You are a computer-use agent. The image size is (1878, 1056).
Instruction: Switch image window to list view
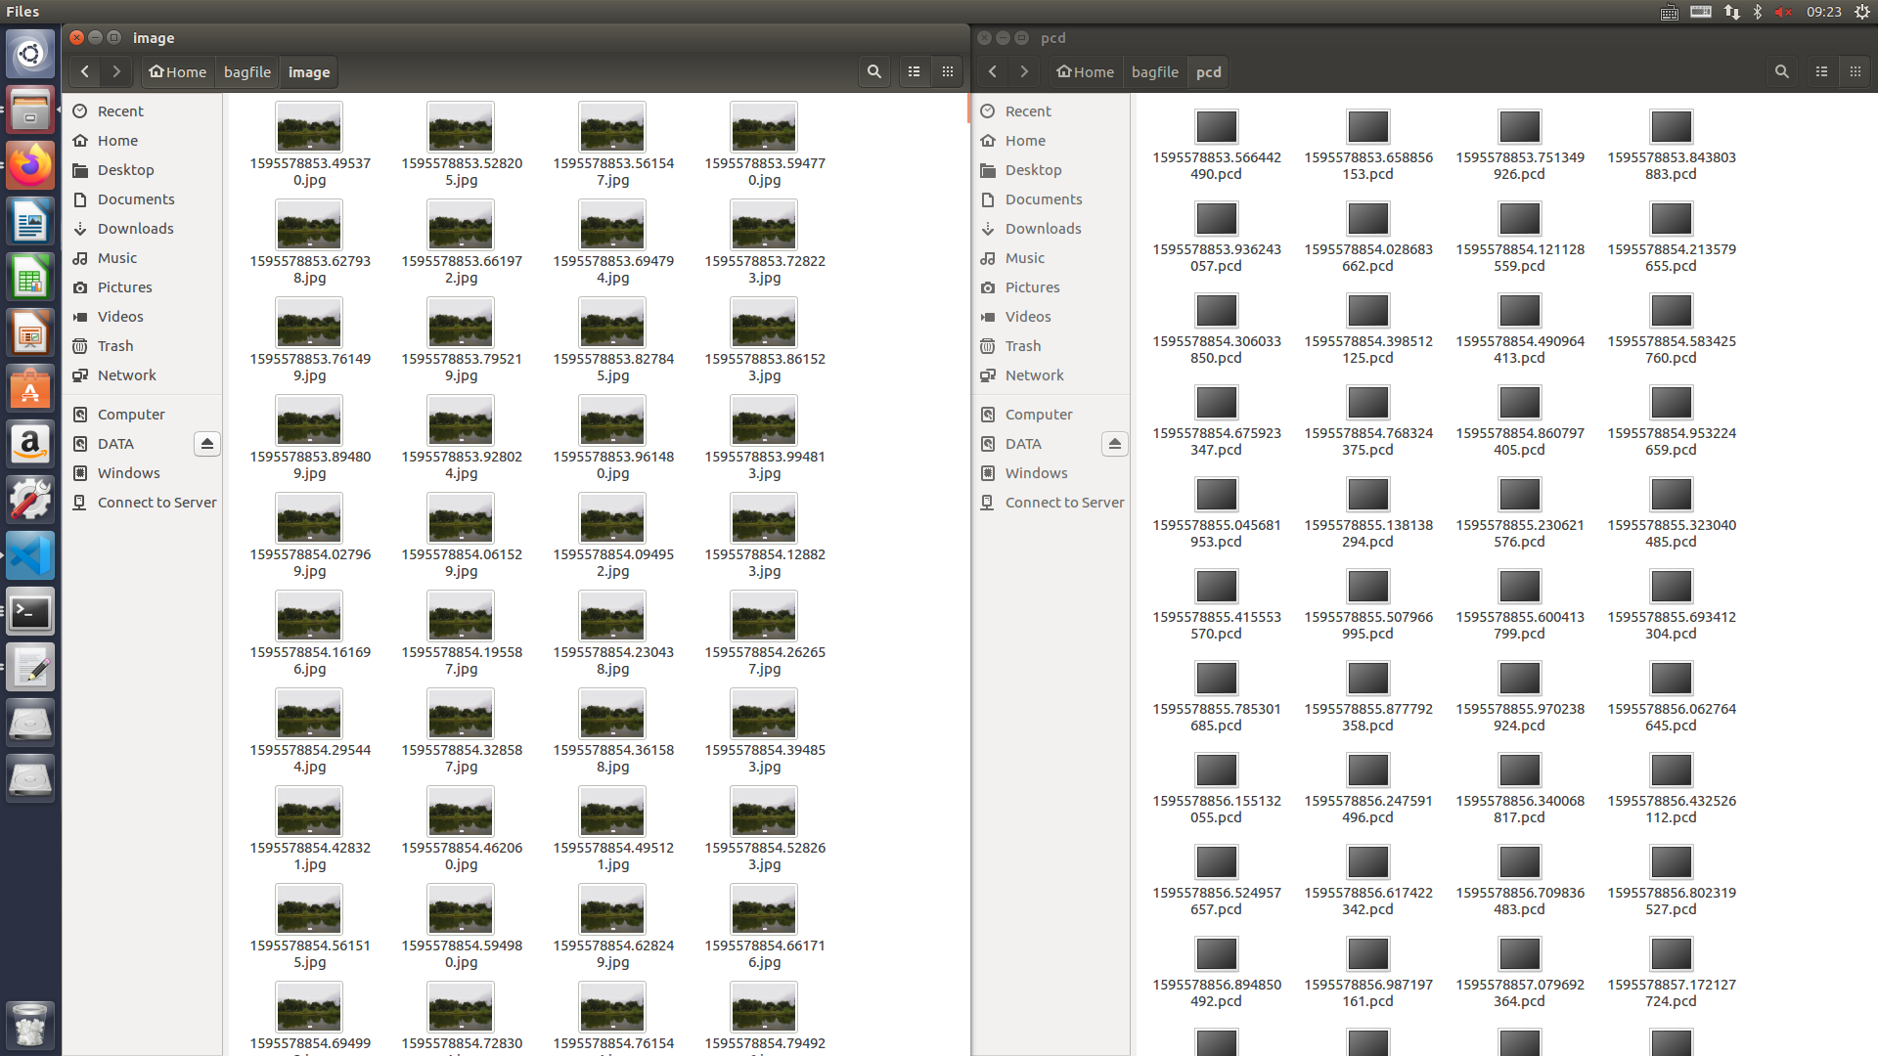914,71
